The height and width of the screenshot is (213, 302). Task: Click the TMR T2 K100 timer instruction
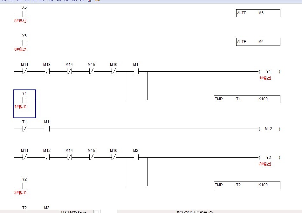[247, 185]
